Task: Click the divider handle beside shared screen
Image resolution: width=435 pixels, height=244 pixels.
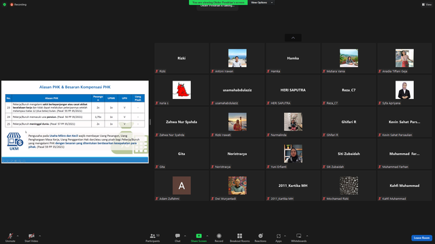Action: tap(150, 122)
